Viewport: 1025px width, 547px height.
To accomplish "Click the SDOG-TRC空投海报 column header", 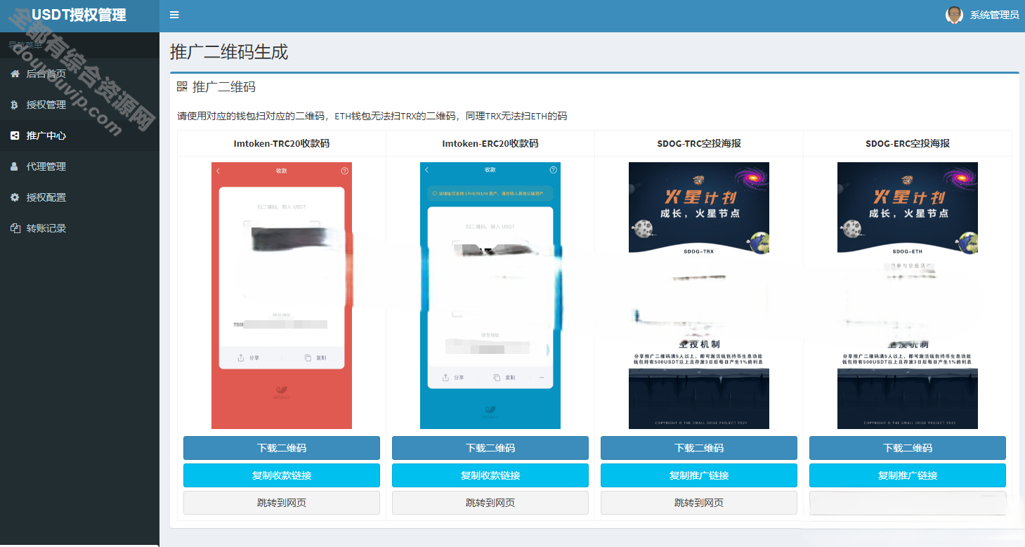I will click(699, 143).
